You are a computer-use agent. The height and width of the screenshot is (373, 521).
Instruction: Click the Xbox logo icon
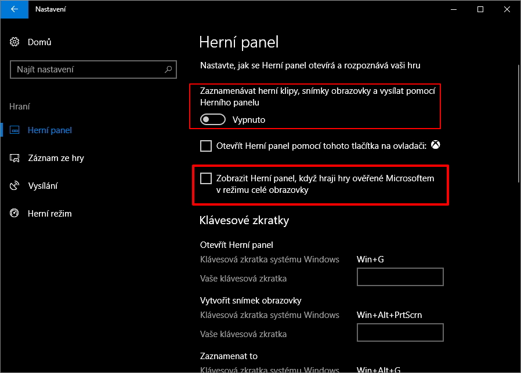tap(435, 145)
